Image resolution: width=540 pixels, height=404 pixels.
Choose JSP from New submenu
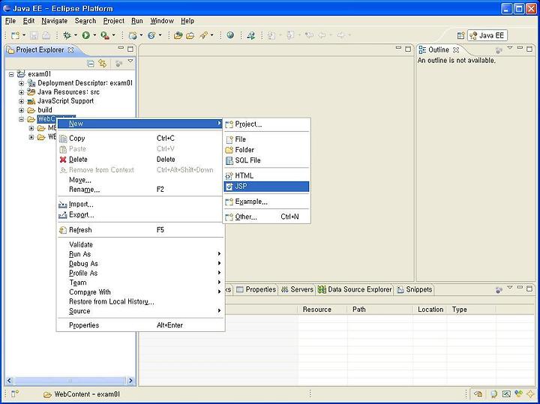[266, 187]
